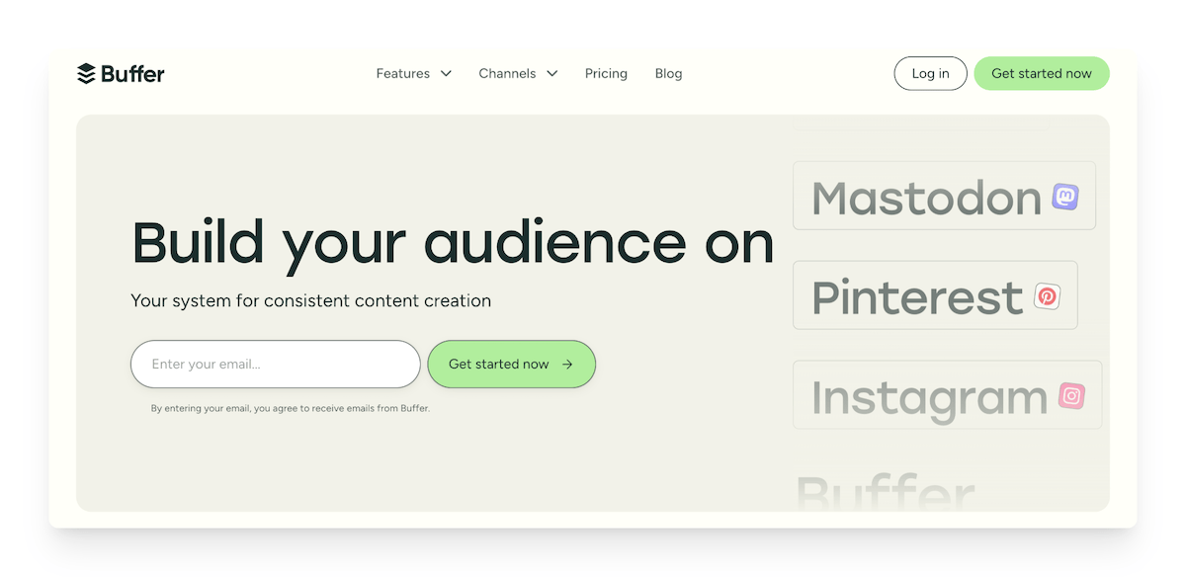
Task: Click the hero Get started now button
Action: click(512, 364)
